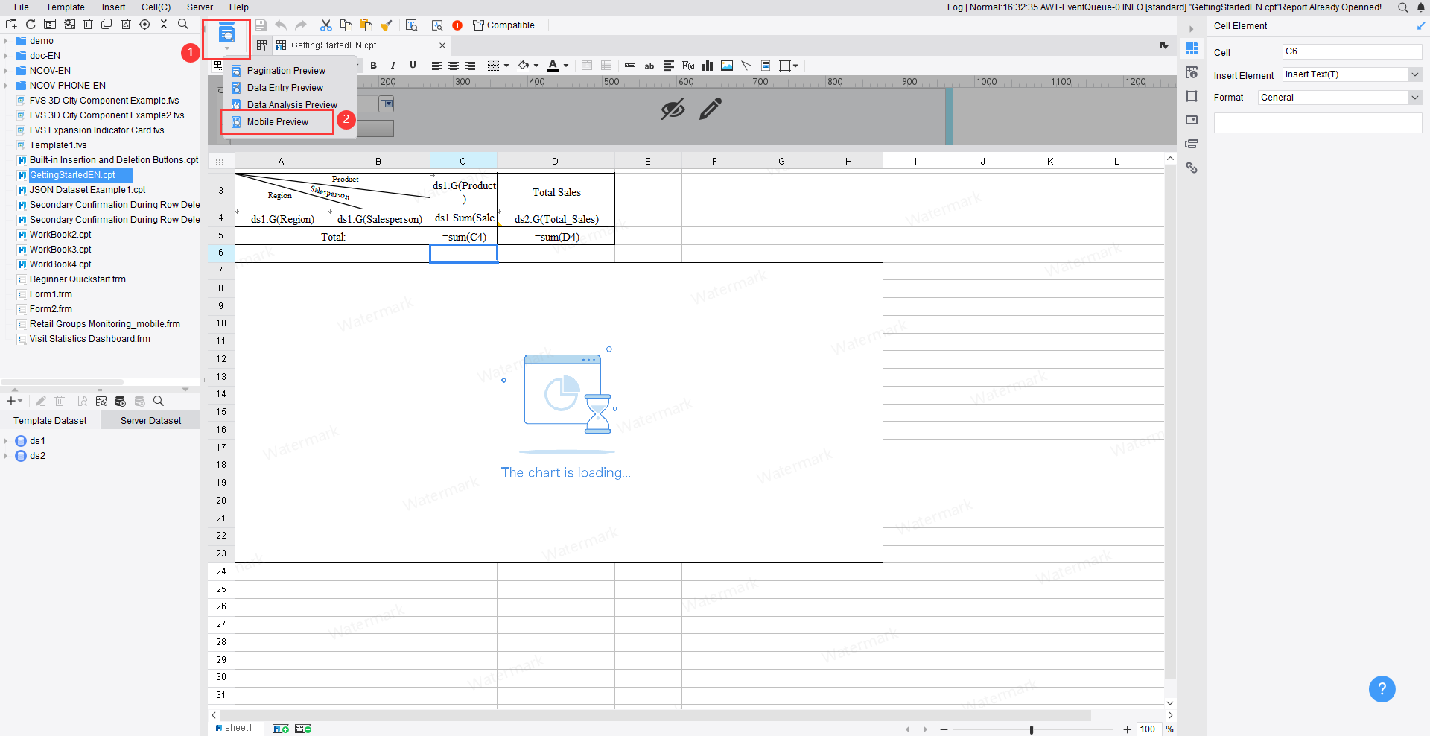
Task: Cut the selection with the scissors icon
Action: 325,25
